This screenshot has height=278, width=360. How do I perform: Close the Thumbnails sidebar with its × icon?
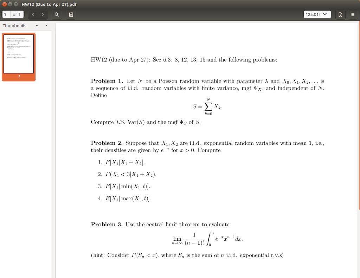pos(46,25)
